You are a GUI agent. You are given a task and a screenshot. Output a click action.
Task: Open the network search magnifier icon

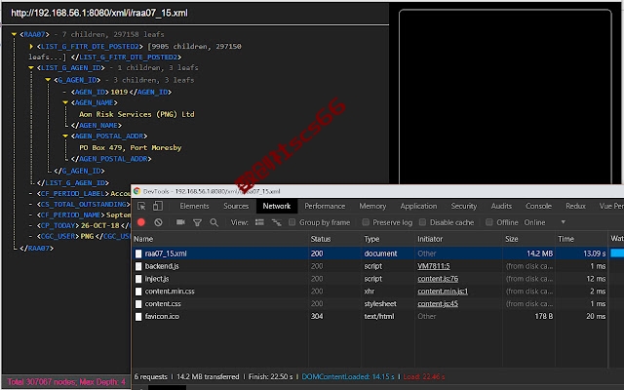tap(214, 222)
